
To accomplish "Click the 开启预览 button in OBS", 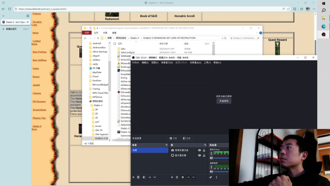I will [224, 101].
